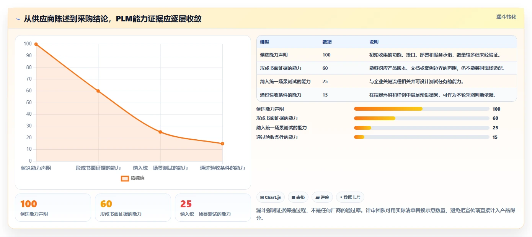Image resolution: width=532 pixels, height=237 pixels.
Task: Toggle the 指标值 legend item
Action: (133, 178)
